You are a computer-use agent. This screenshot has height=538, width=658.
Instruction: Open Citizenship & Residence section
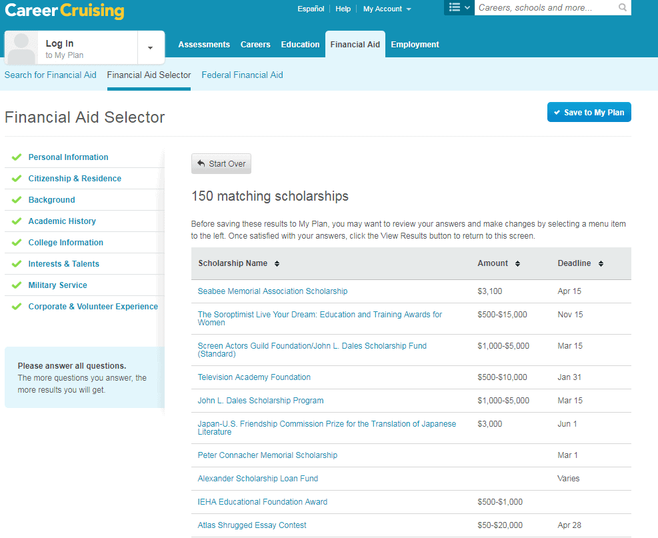75,179
